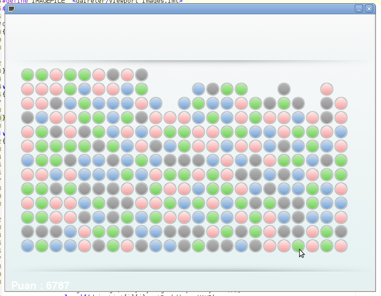This screenshot has width=381, height=296.
Task: Pop the leftmost gray ball in the second-to-last row
Action: 28,231
